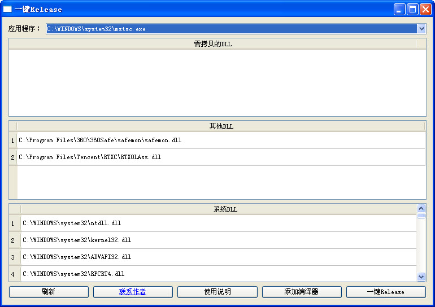This screenshot has height=307, width=435.
Task: Select the ntdll.dll system entry
Action: 72,223
